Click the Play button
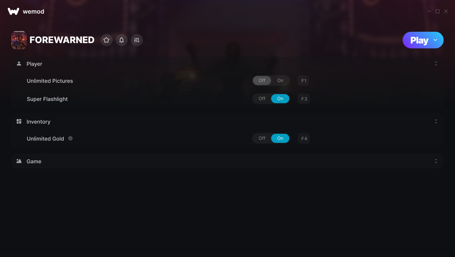Viewport: 455px width, 257px height. pyautogui.click(x=419, y=40)
